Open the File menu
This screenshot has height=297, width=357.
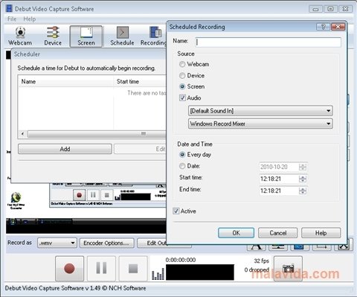(12, 19)
